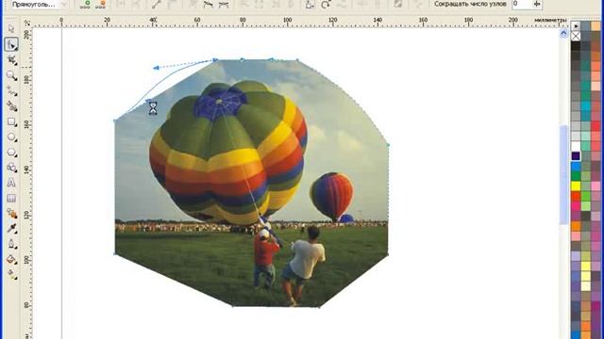Convert curve to line segment
Screen dimensions: 604x339
click(x=156, y=4)
